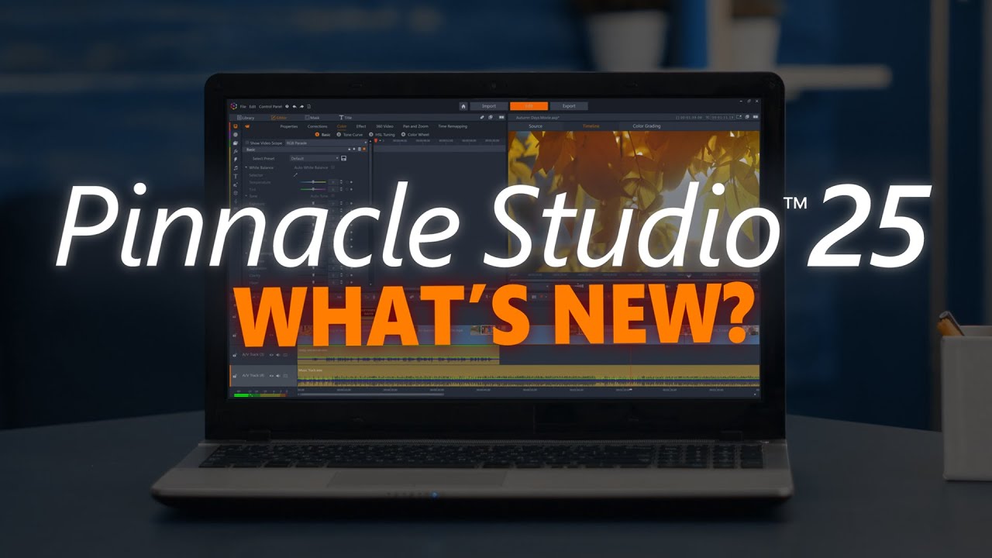Switch the preview to Source
This screenshot has width=992, height=558.
pos(536,126)
